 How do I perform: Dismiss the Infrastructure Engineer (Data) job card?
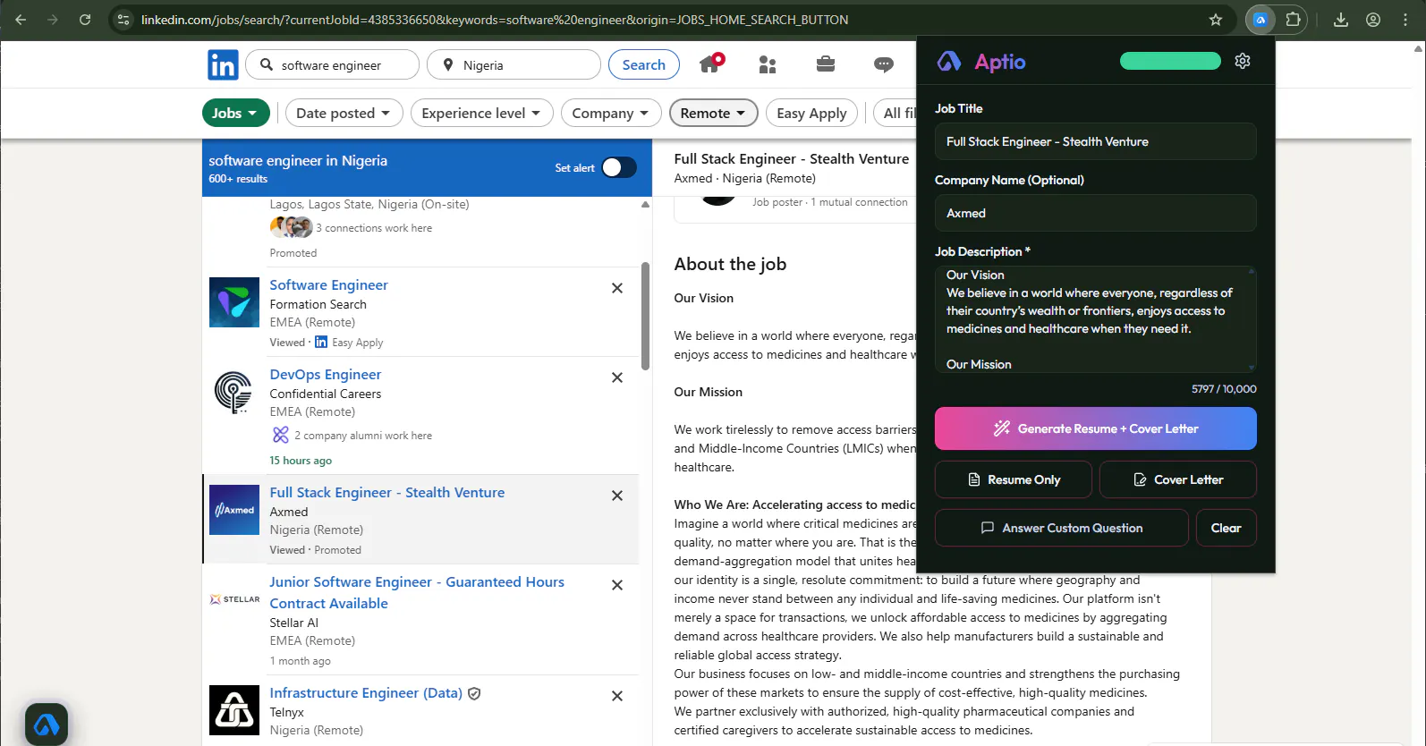click(617, 696)
